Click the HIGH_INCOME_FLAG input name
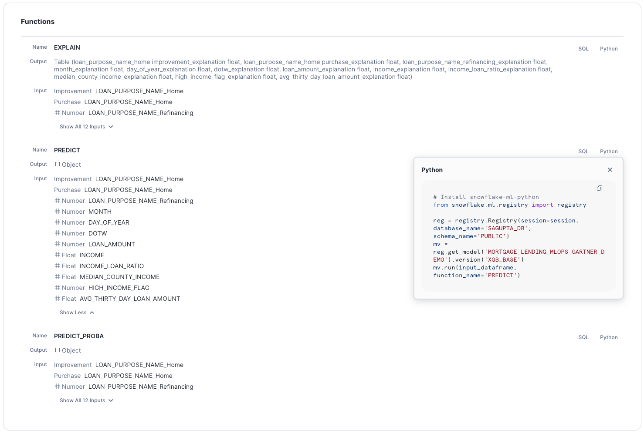This screenshot has width=644, height=434. [119, 288]
